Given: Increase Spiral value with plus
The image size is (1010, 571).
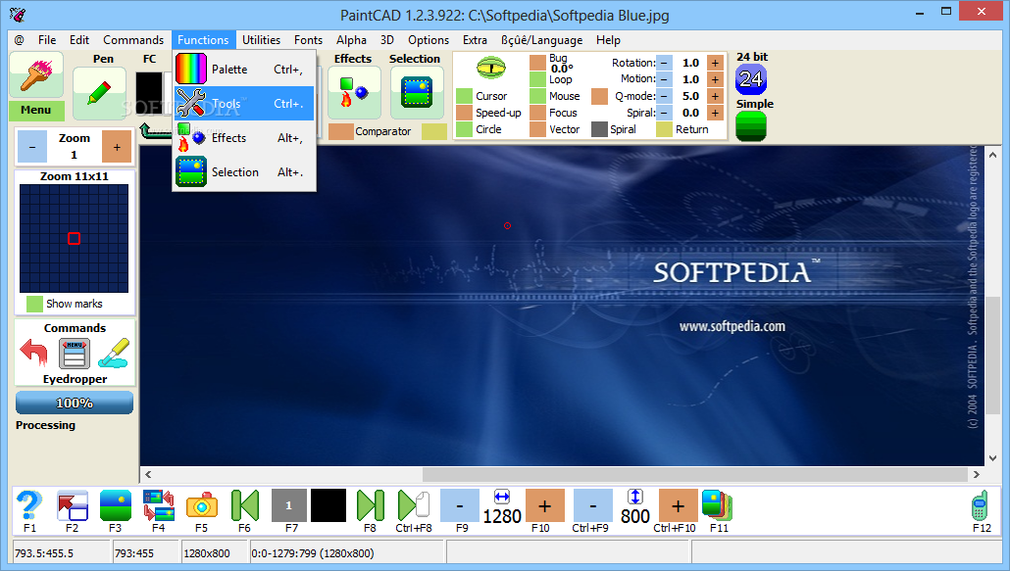Looking at the screenshot, I should coord(715,113).
